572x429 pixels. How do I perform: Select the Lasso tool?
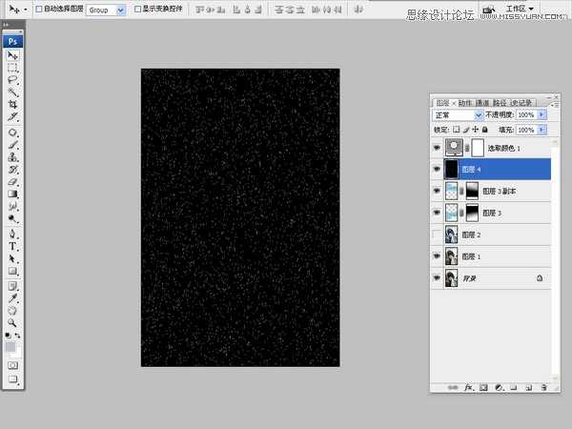13,80
